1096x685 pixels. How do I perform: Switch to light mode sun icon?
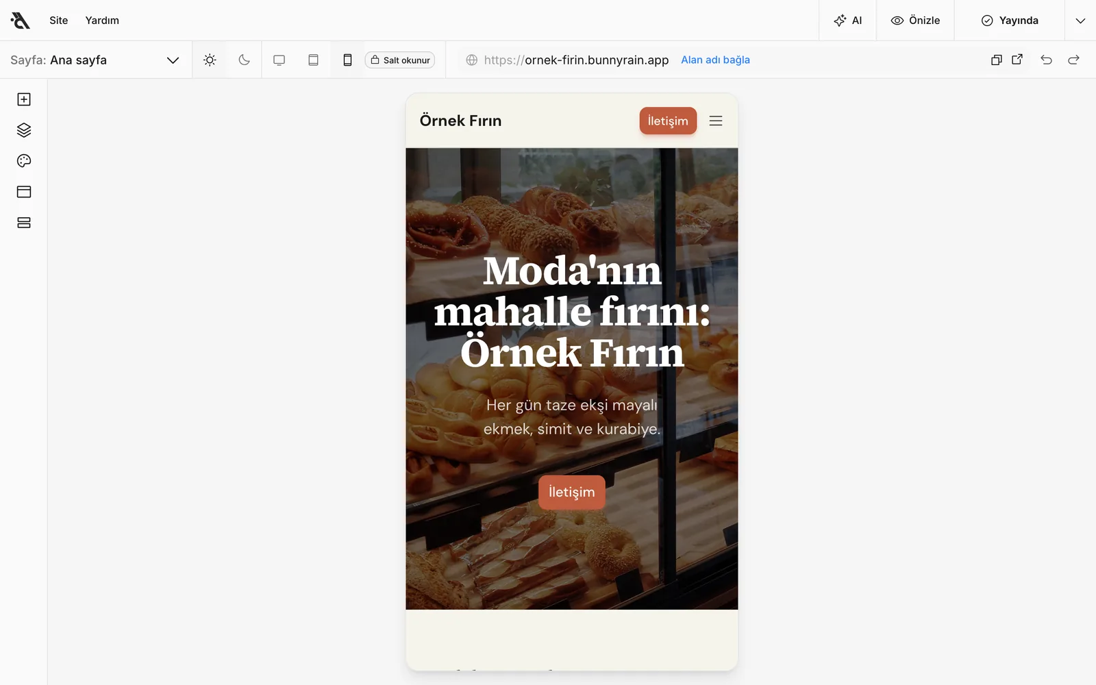point(210,60)
